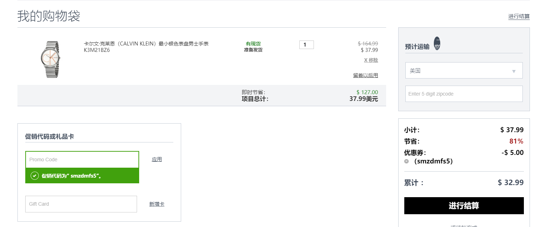
Task: Click 留着以后用 to save for later
Action: click(x=365, y=75)
